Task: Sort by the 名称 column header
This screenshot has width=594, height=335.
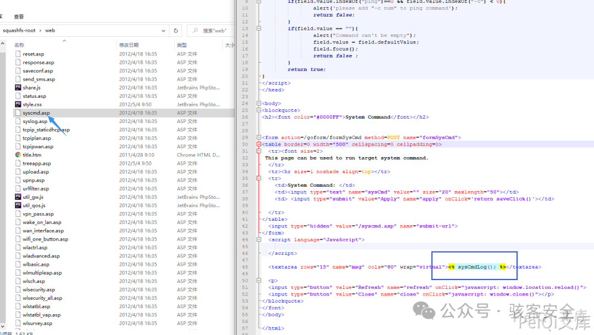Action: click(x=19, y=45)
